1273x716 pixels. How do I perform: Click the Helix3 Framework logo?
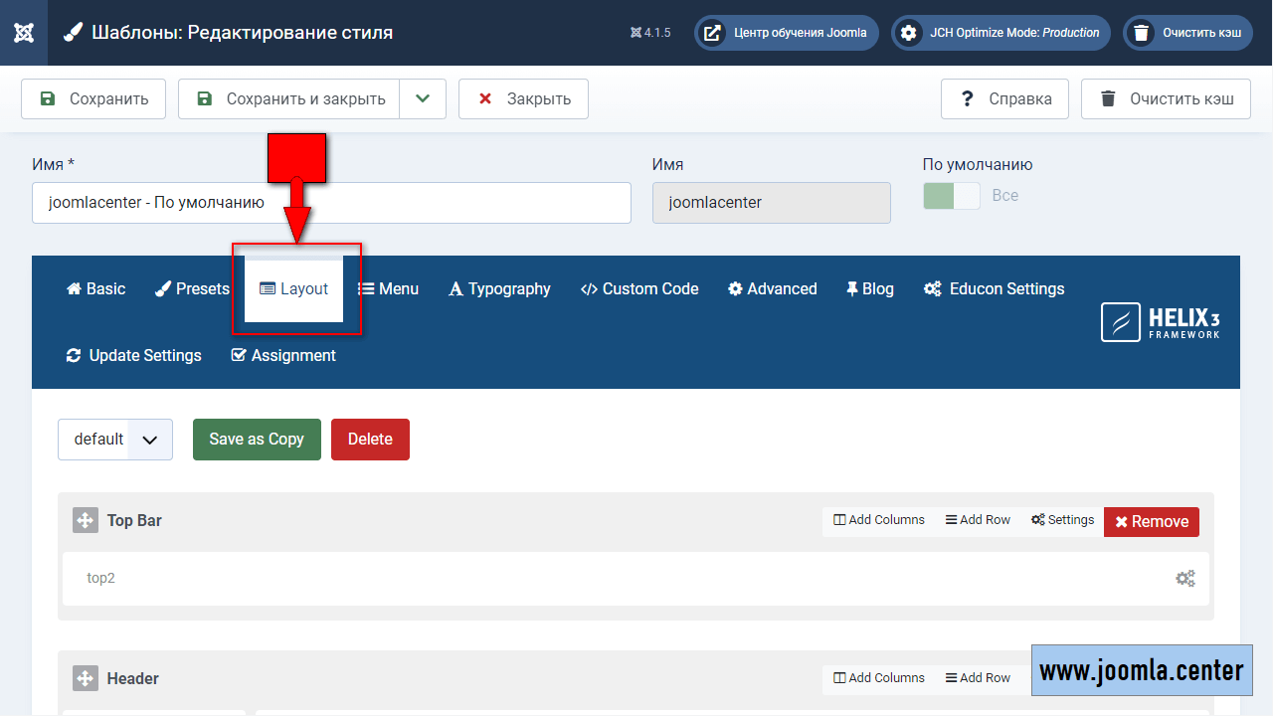tap(1160, 322)
